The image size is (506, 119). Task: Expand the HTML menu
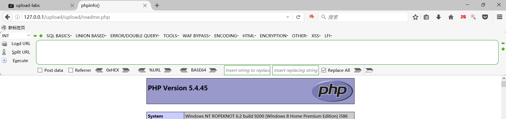pyautogui.click(x=249, y=36)
